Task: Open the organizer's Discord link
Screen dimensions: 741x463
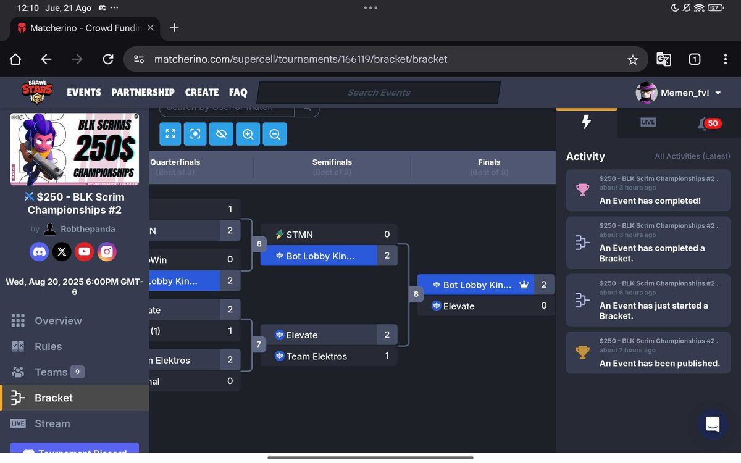Action: (x=39, y=251)
